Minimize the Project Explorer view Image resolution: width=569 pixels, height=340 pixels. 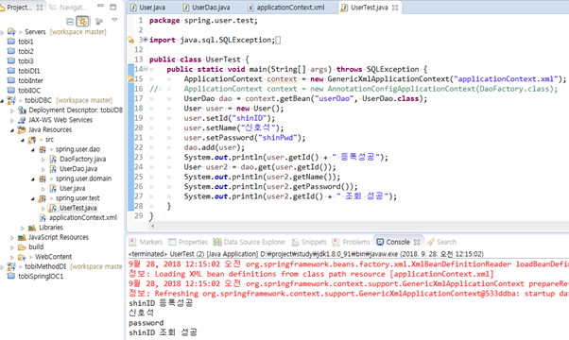[100, 7]
